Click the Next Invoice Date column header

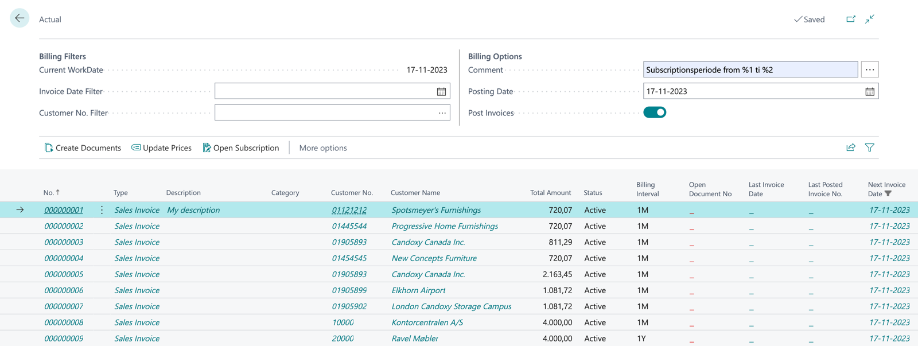(x=886, y=189)
